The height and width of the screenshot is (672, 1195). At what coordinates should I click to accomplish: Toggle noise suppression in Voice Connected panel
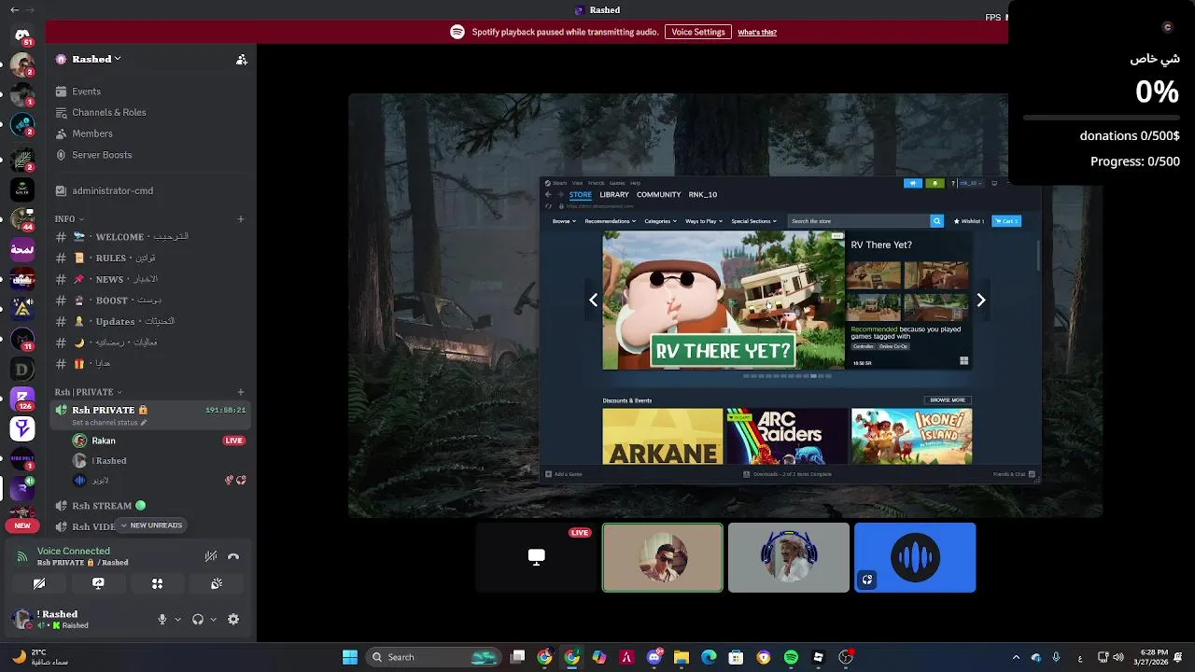coord(211,556)
